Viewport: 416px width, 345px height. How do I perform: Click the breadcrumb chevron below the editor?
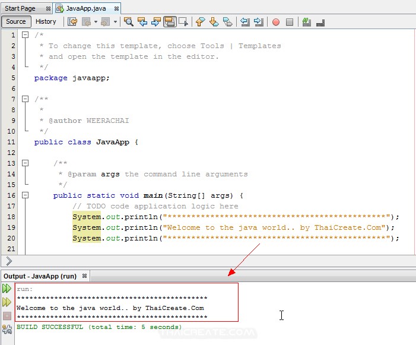pyautogui.click(x=9, y=261)
